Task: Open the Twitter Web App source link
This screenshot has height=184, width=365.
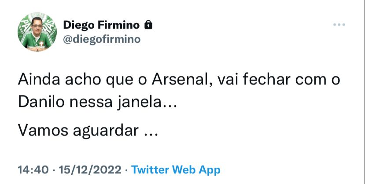Action: 176,169
